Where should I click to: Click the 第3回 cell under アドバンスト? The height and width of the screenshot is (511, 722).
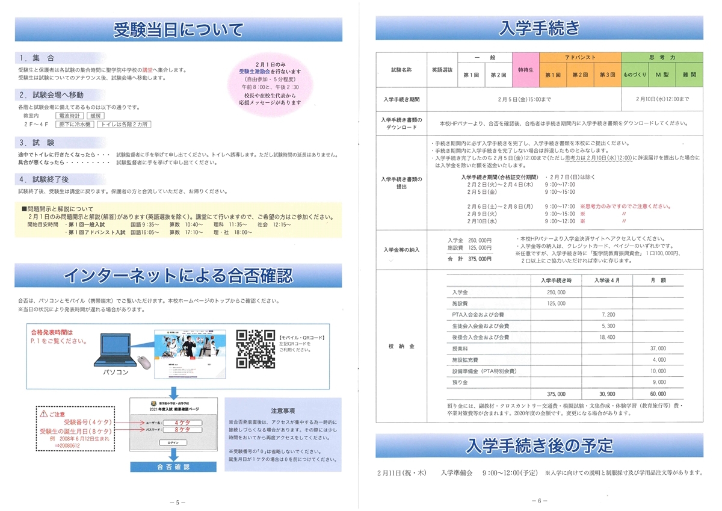click(x=607, y=75)
